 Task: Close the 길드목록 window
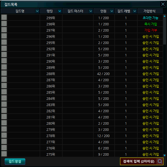click(x=163, y=4)
